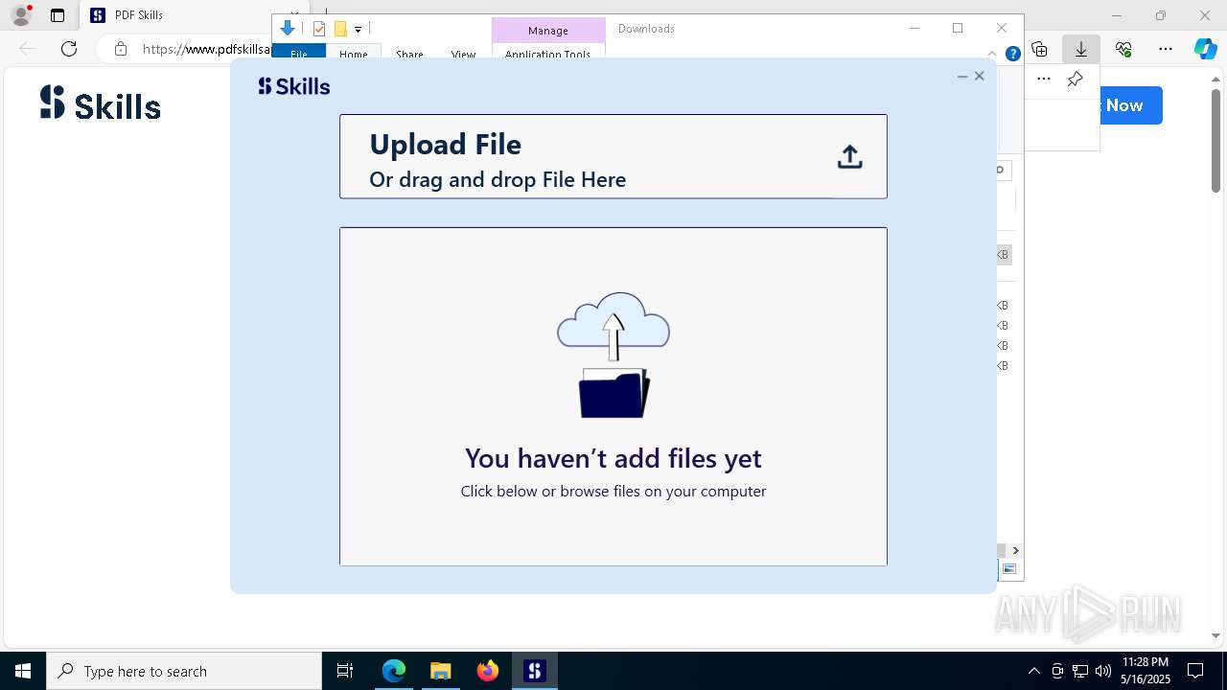This screenshot has height=690, width=1227.
Task: Click the Edge back navigation arrow
Action: pos(27,49)
